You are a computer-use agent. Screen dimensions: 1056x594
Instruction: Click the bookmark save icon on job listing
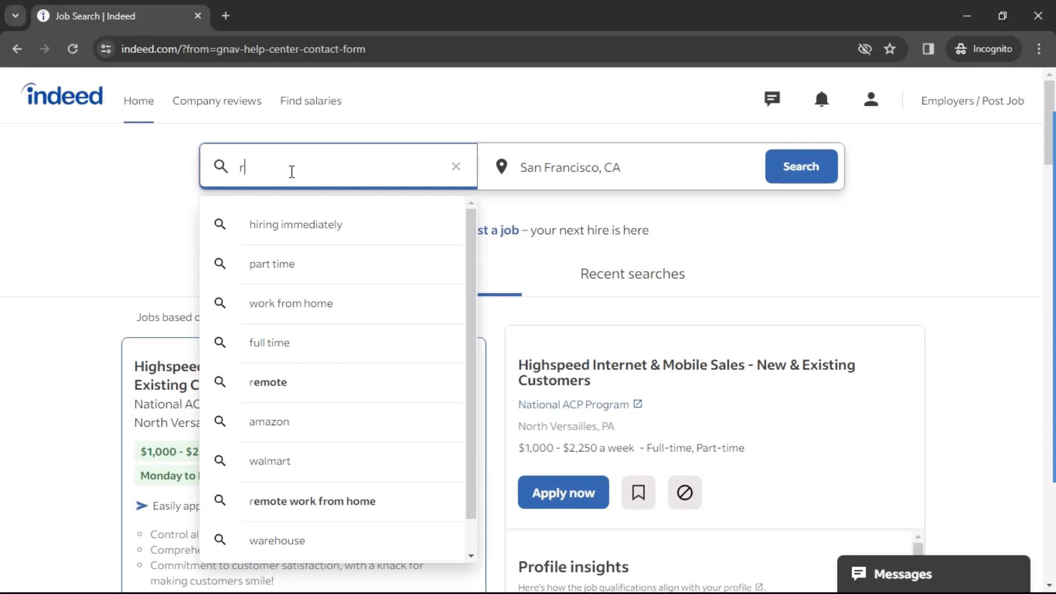[638, 492]
